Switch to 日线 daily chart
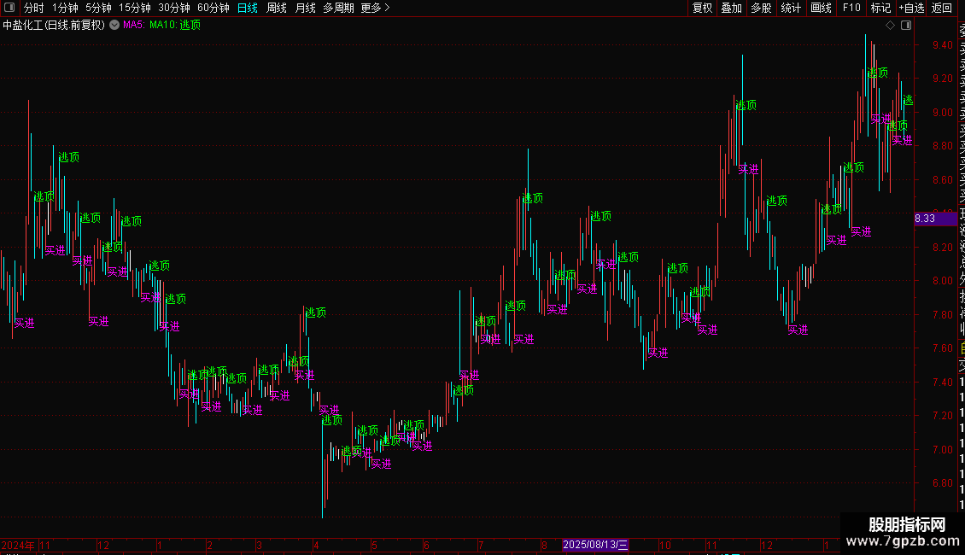 (248, 8)
